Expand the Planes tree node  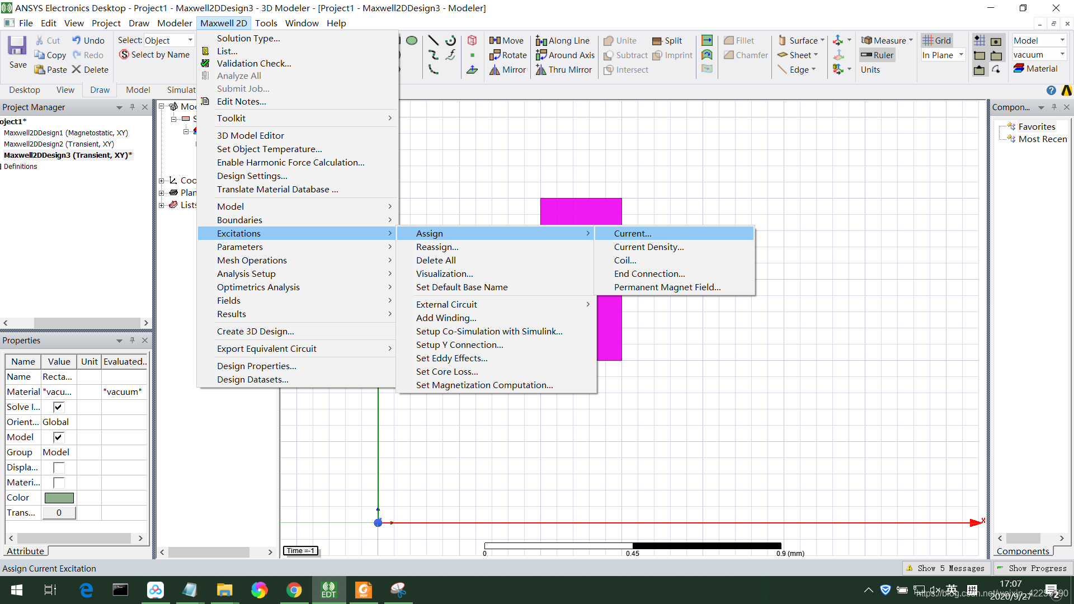(162, 193)
